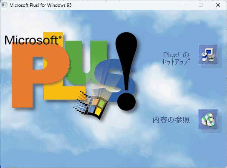Click the 'Microsoft Plus! for Windows 95' title text

click(x=41, y=5)
